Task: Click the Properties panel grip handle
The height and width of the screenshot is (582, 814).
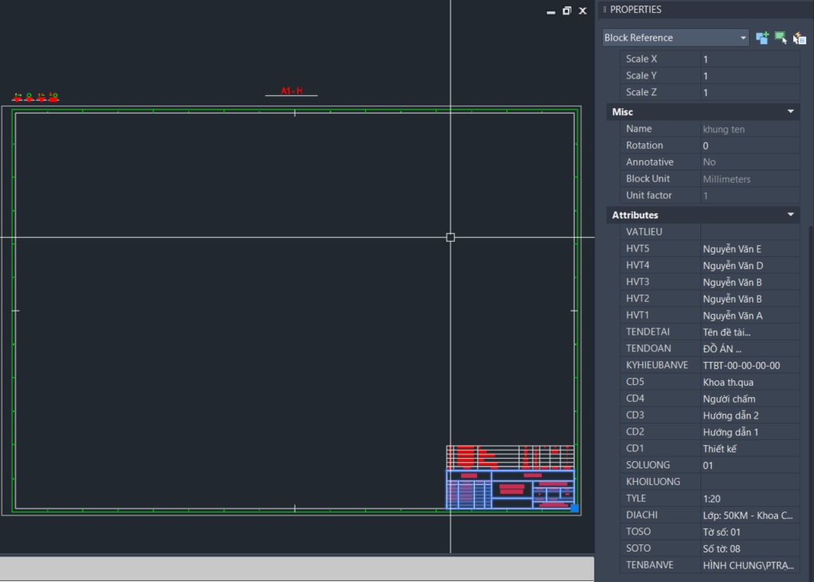Action: point(604,10)
